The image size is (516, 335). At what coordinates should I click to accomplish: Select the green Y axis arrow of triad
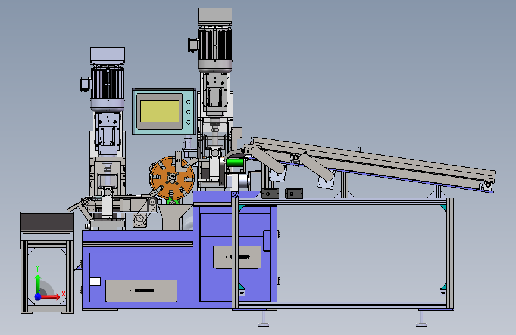37,283
